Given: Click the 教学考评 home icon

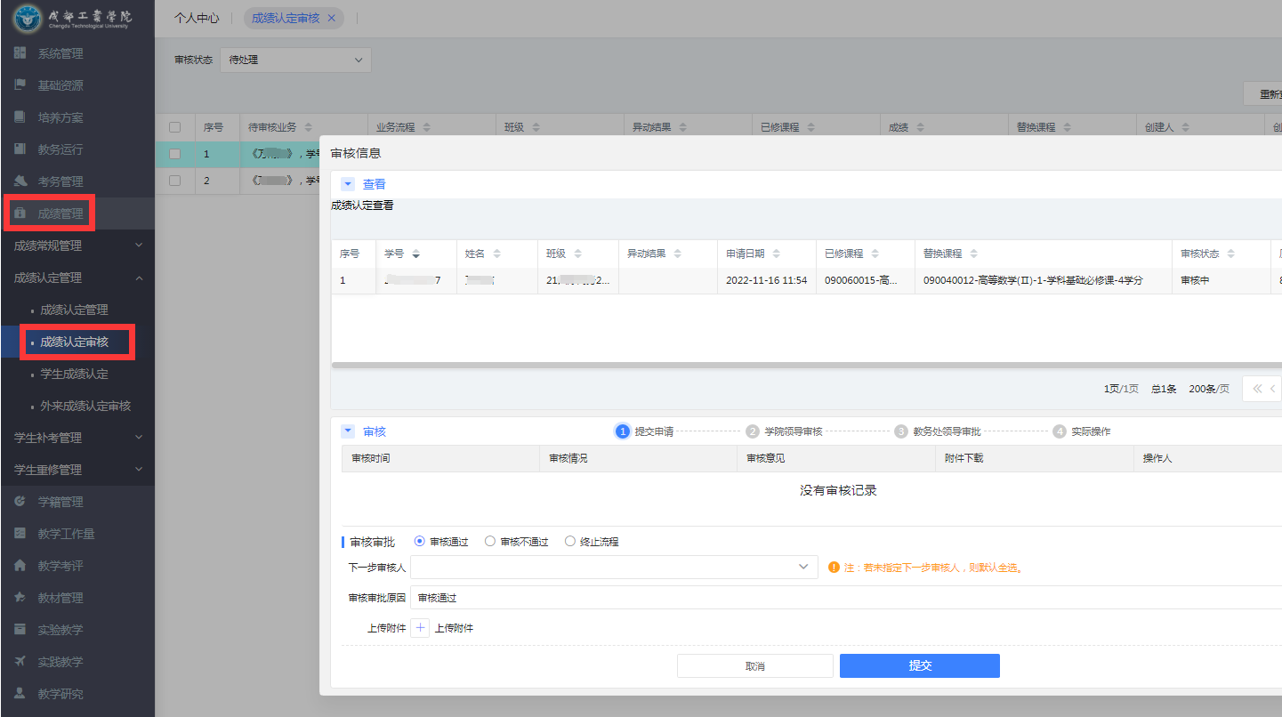Looking at the screenshot, I should (x=20, y=566).
